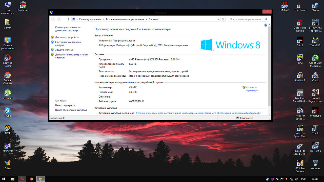The width and height of the screenshot is (324, 182).
Task: Select the Этот компьютер desktop icon
Action: coord(8,8)
